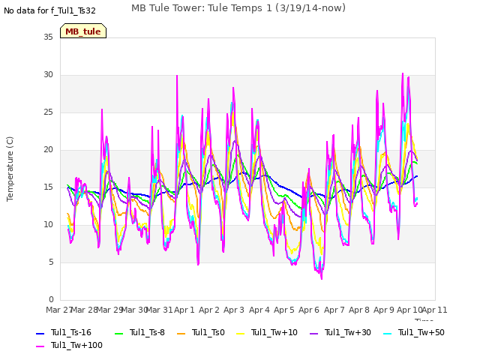Click yellow color swatch for Tul1_Tw+10
This screenshot has width=480, height=360.
pyautogui.click(x=241, y=333)
